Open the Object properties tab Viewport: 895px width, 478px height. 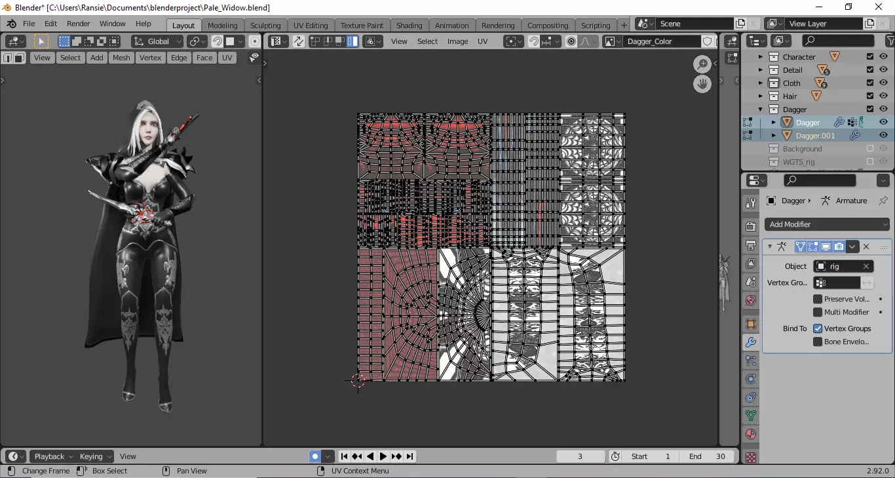[751, 324]
